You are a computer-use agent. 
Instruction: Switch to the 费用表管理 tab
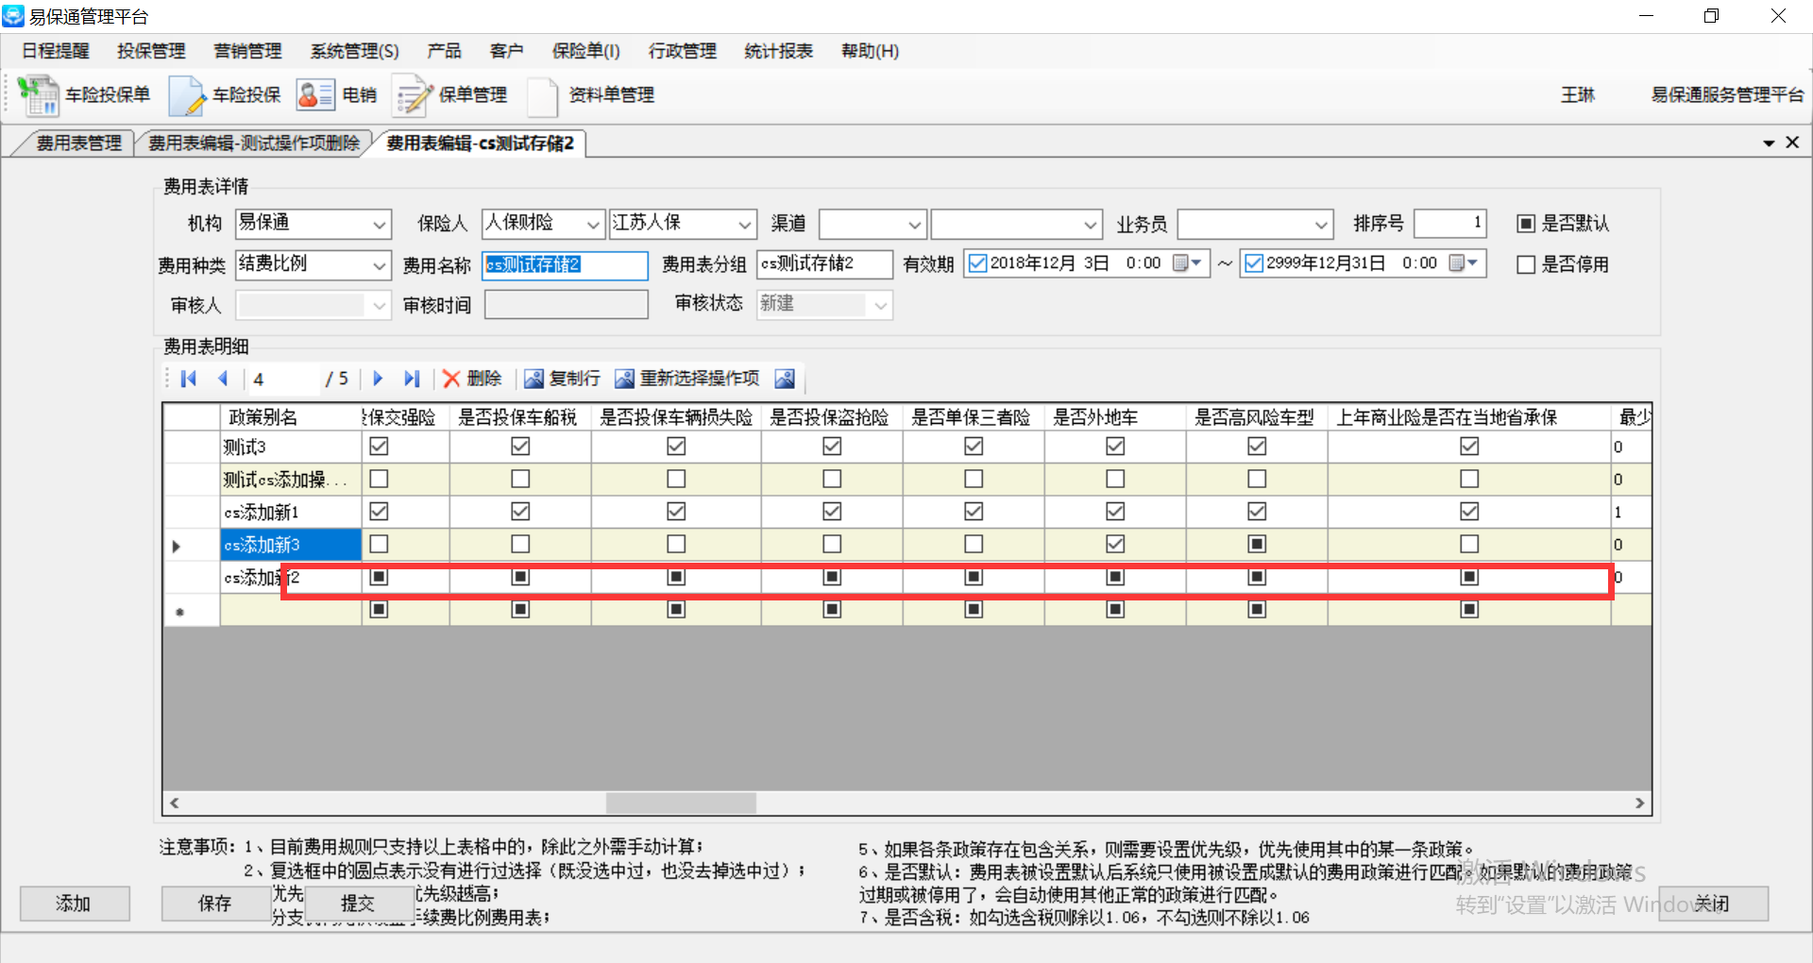pyautogui.click(x=78, y=144)
